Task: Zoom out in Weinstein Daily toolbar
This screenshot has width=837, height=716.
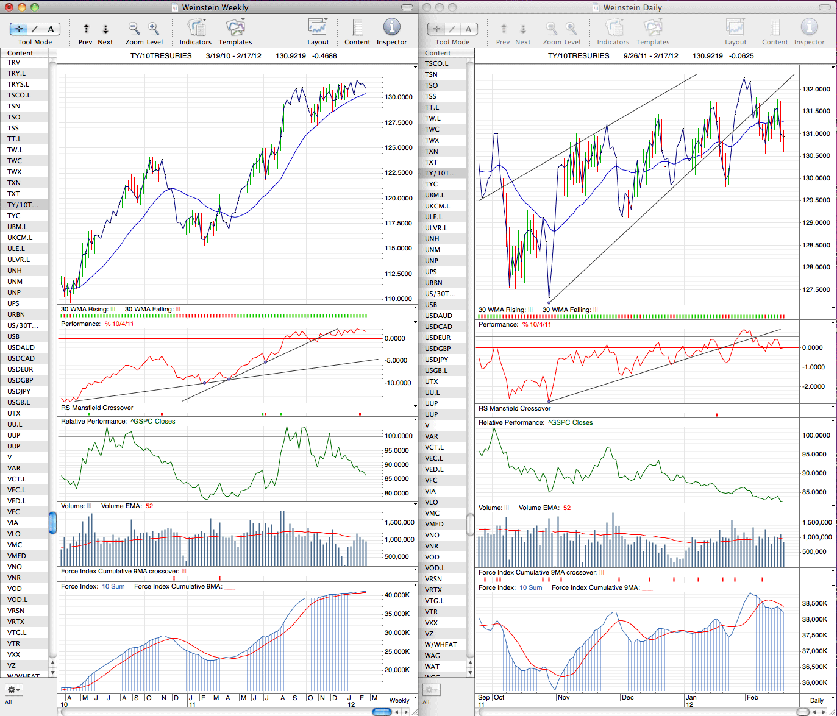Action: click(552, 28)
